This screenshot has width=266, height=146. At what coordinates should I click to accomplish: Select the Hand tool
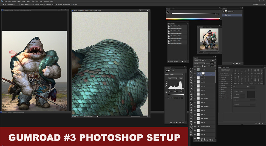191,121
